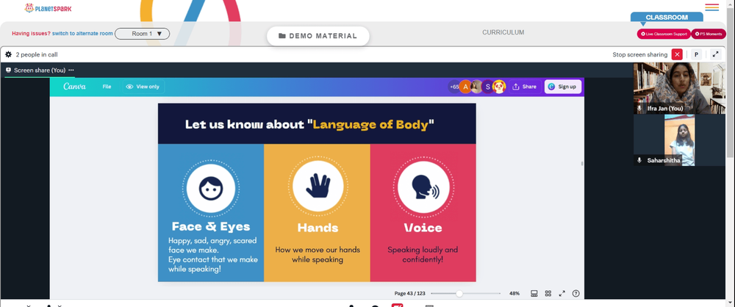Click the 48% zoom percentage

(x=514, y=293)
